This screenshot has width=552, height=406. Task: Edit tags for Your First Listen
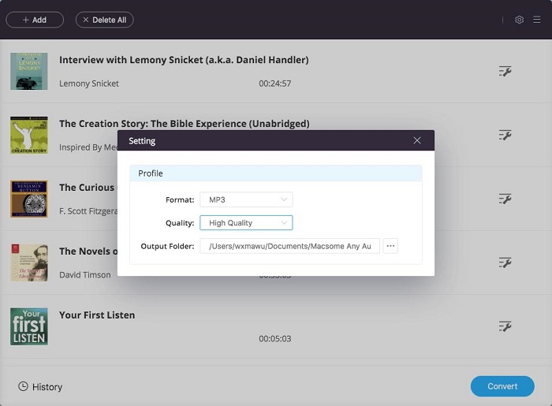point(505,326)
